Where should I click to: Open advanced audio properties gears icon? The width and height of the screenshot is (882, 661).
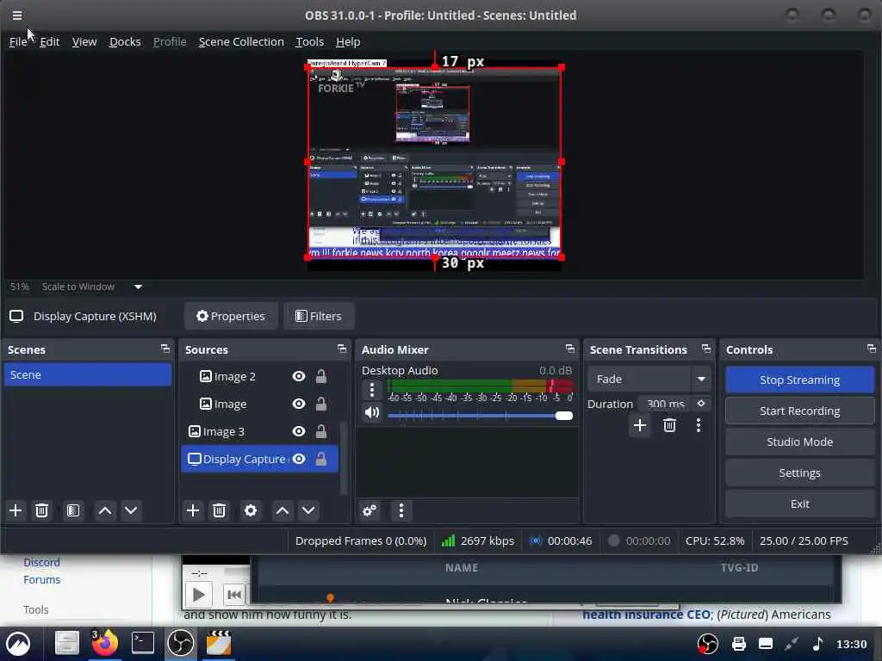[370, 510]
